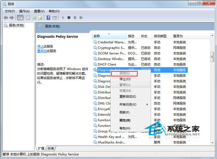Screen dimensions: 217x159
Task: Open the blue Help toolbar icon
Action: point(49,17)
